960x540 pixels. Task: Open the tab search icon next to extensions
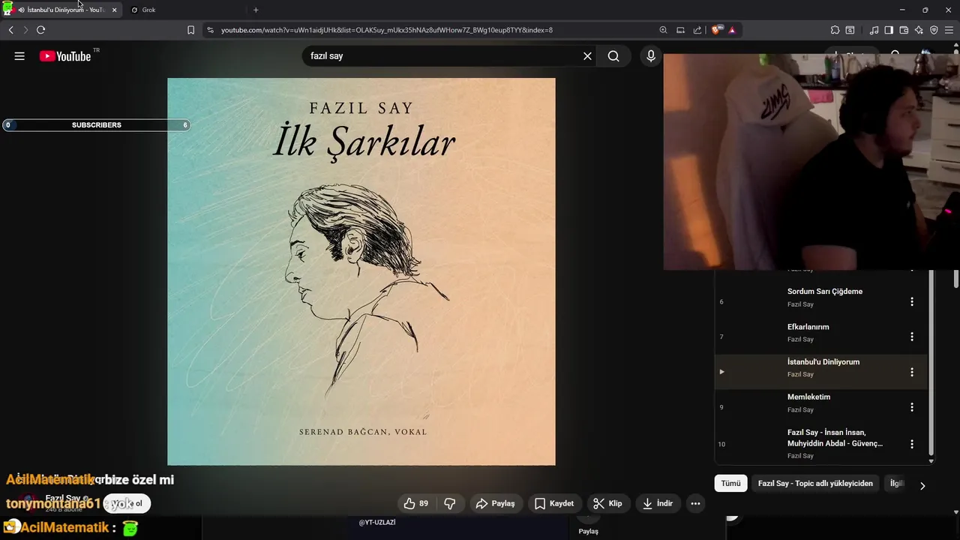[x=850, y=30]
